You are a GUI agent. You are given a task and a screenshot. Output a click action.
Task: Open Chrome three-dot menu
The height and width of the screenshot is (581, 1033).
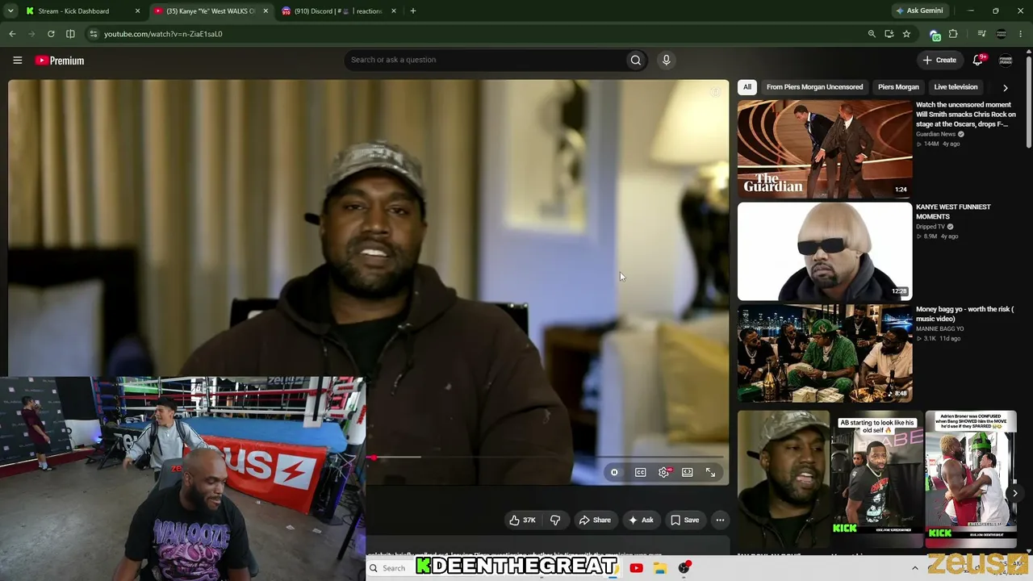point(1021,34)
